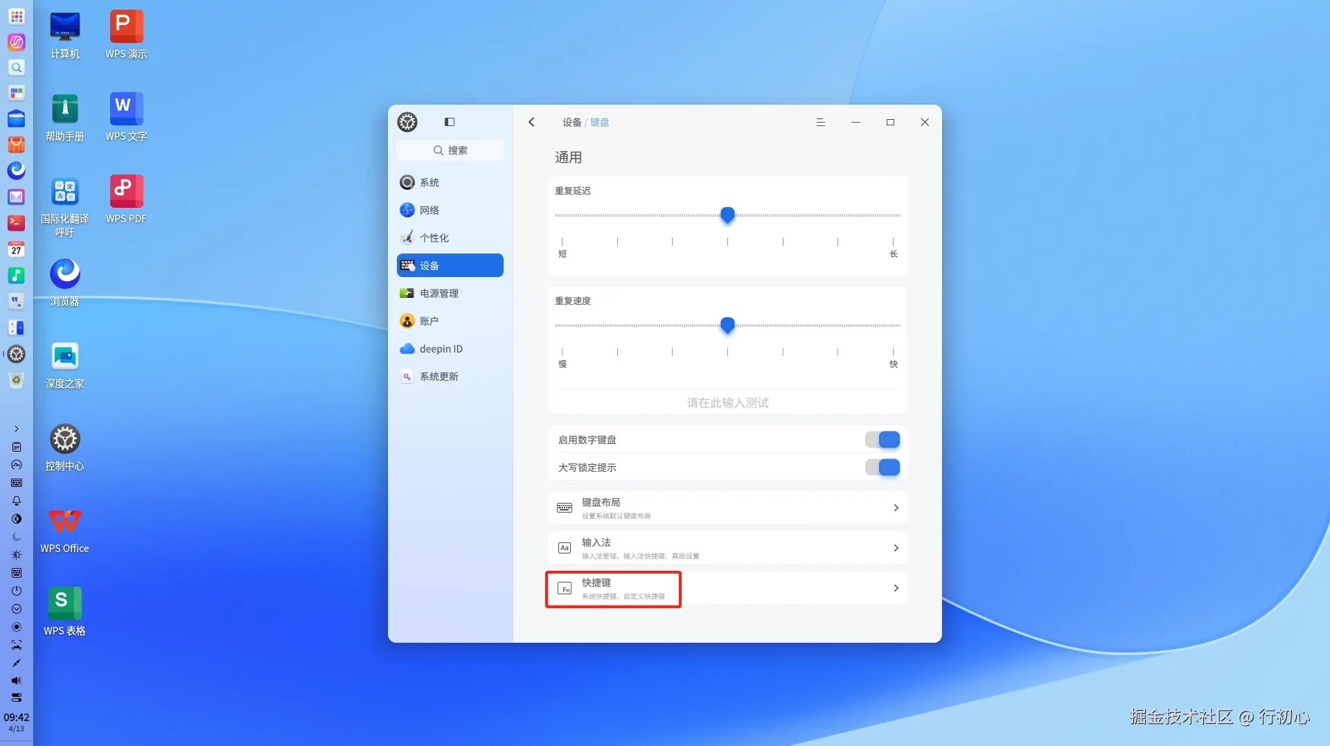Go back with the left arrow button
Image resolution: width=1330 pixels, height=746 pixels.
pos(531,122)
